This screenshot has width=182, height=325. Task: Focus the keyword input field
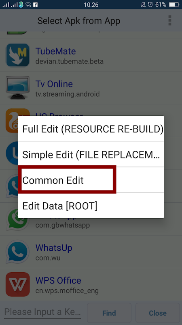coord(42,312)
